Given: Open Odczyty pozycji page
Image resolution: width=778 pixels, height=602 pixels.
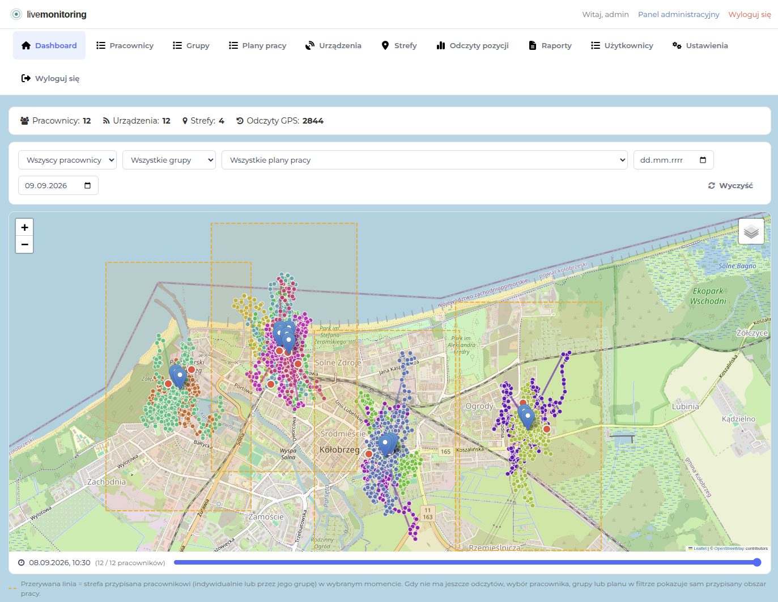Looking at the screenshot, I should 473,45.
